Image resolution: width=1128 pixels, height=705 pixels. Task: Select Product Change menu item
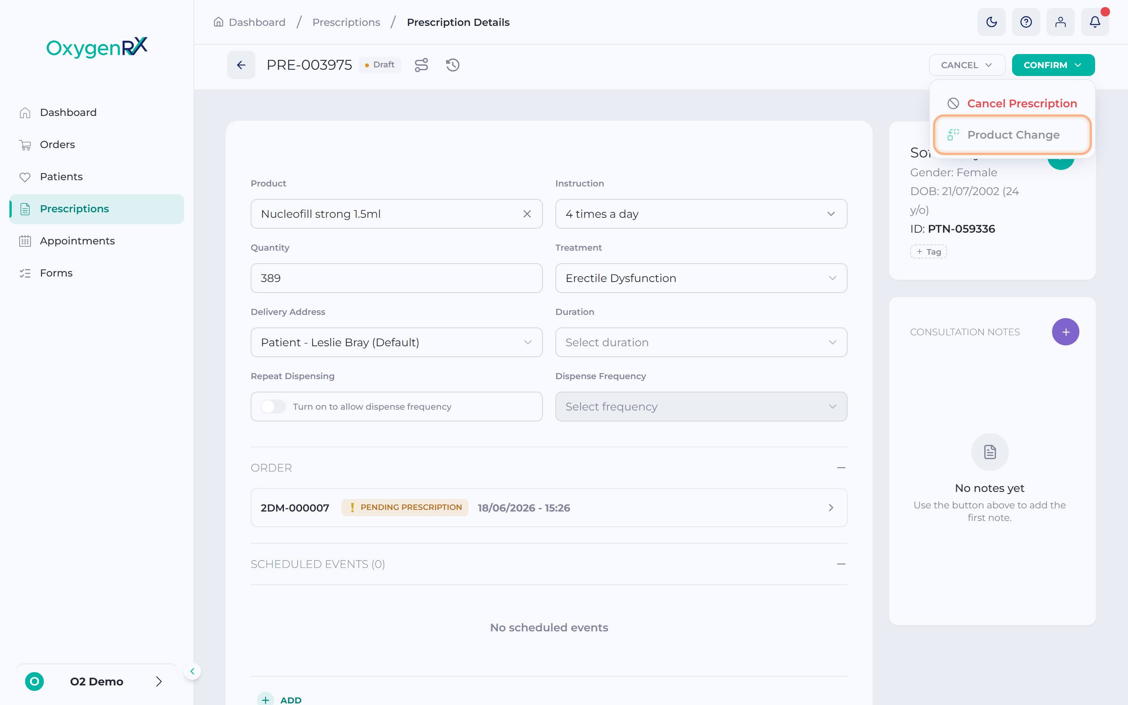click(1012, 135)
